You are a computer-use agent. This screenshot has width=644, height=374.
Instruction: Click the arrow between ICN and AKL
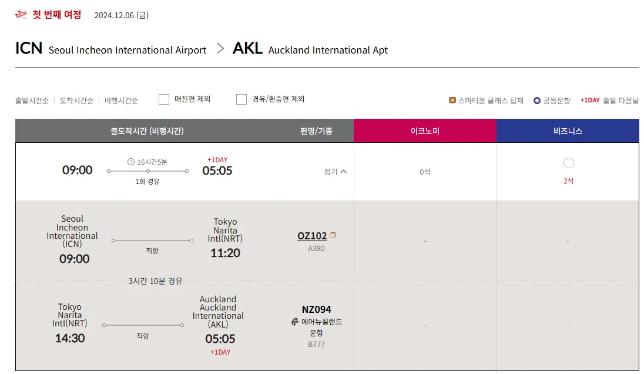click(x=220, y=49)
